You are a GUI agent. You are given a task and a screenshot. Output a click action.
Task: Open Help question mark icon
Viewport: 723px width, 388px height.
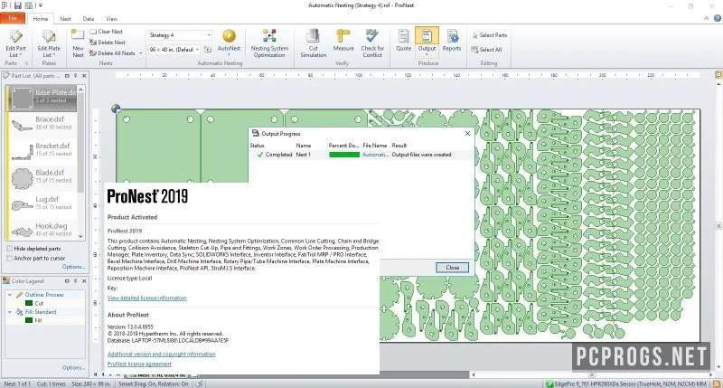pos(718,18)
